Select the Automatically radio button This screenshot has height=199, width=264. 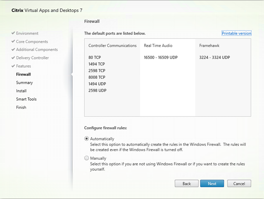click(86, 139)
